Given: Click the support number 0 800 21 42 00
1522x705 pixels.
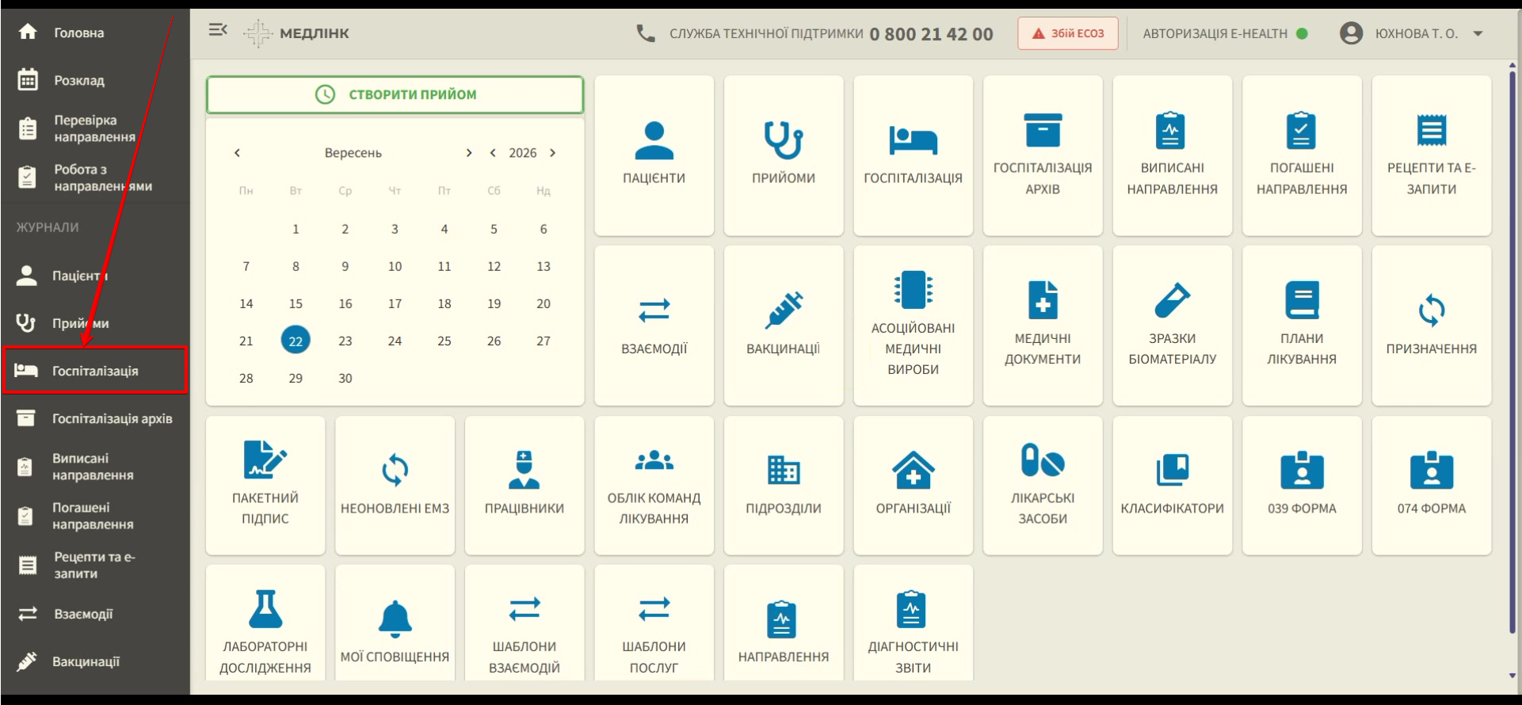Looking at the screenshot, I should click(931, 34).
